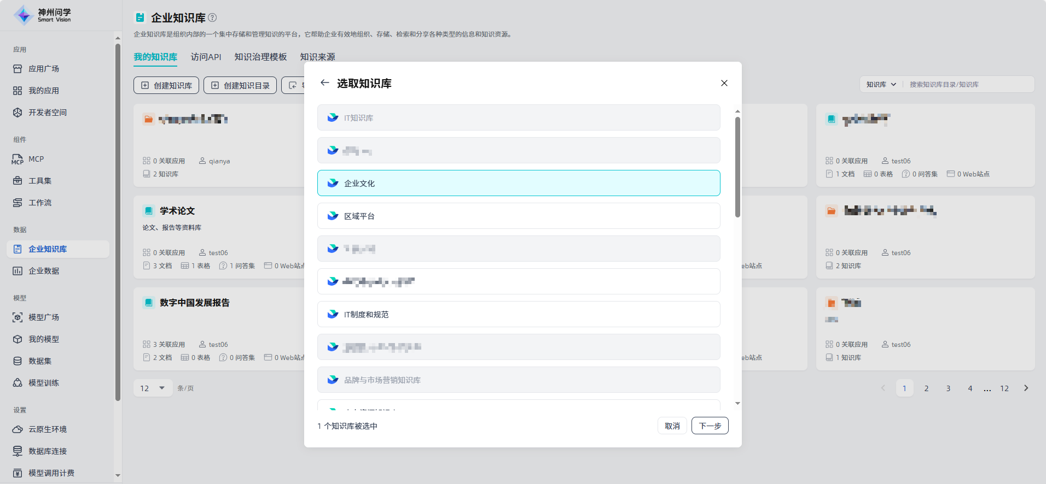Switch to the 访问API tab
Image resolution: width=1046 pixels, height=484 pixels.
click(x=206, y=57)
